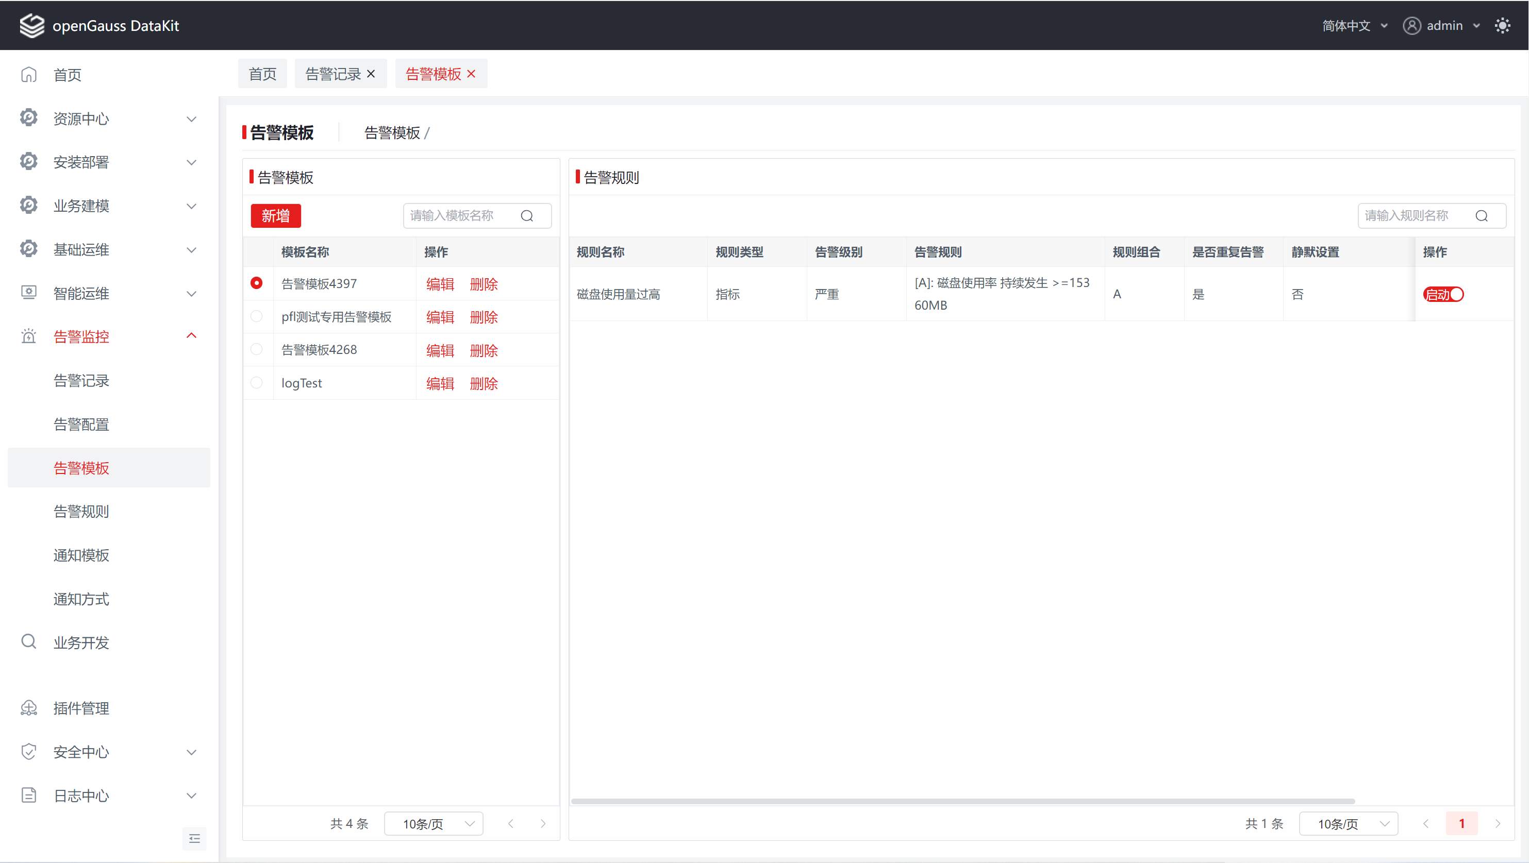The image size is (1529, 863).
Task: Click the rule name search icon
Action: [1482, 216]
